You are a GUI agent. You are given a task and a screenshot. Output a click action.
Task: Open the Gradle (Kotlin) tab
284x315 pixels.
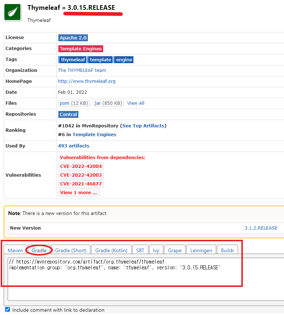[111, 250]
